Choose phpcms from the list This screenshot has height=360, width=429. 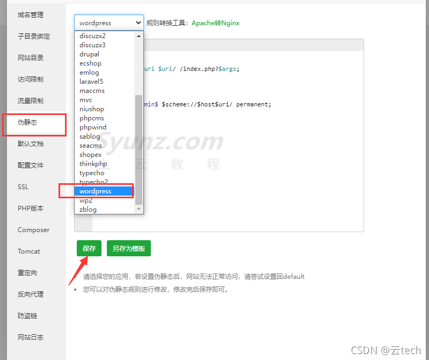105,118
